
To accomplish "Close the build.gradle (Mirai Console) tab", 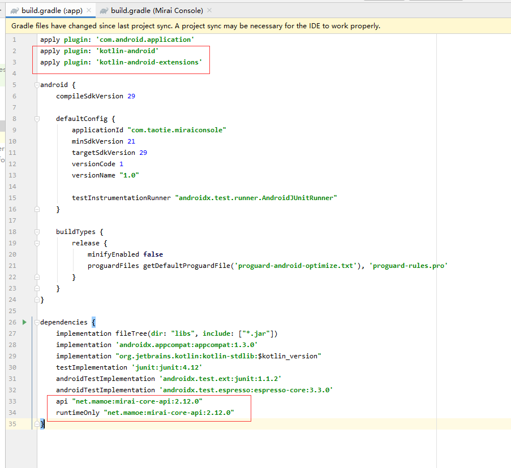I will [x=209, y=10].
